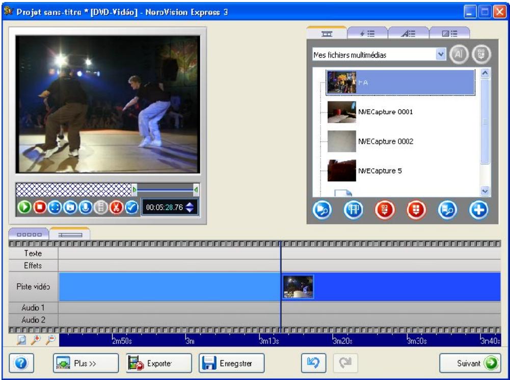Switch to the text effects tab
Image resolution: width=510 pixels, height=380 pixels.
408,34
